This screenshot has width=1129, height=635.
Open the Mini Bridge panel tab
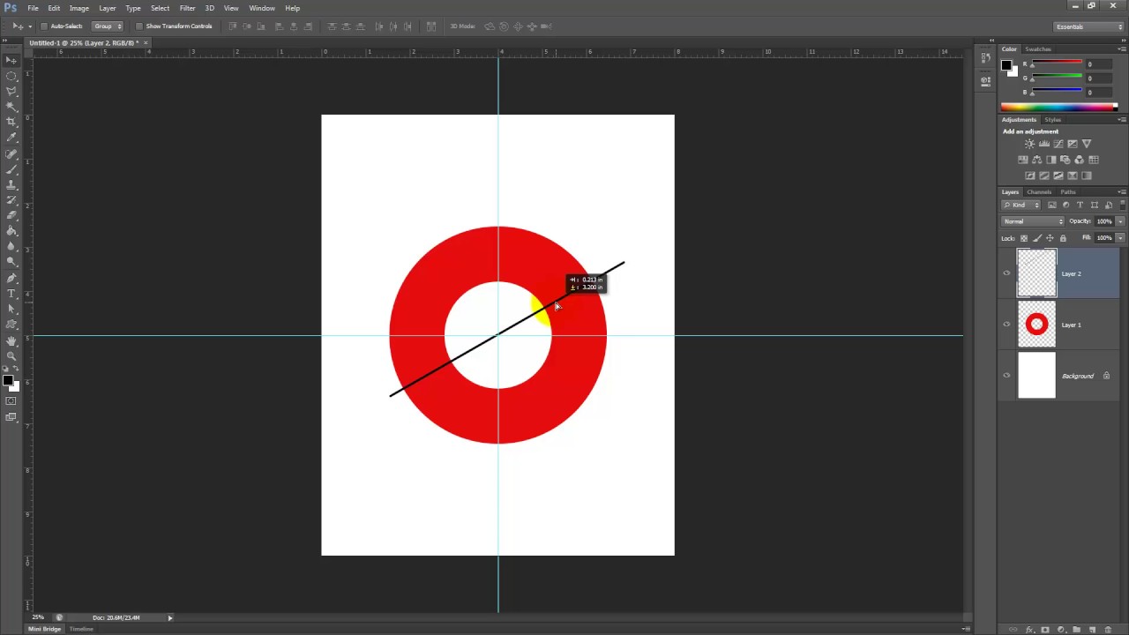45,629
